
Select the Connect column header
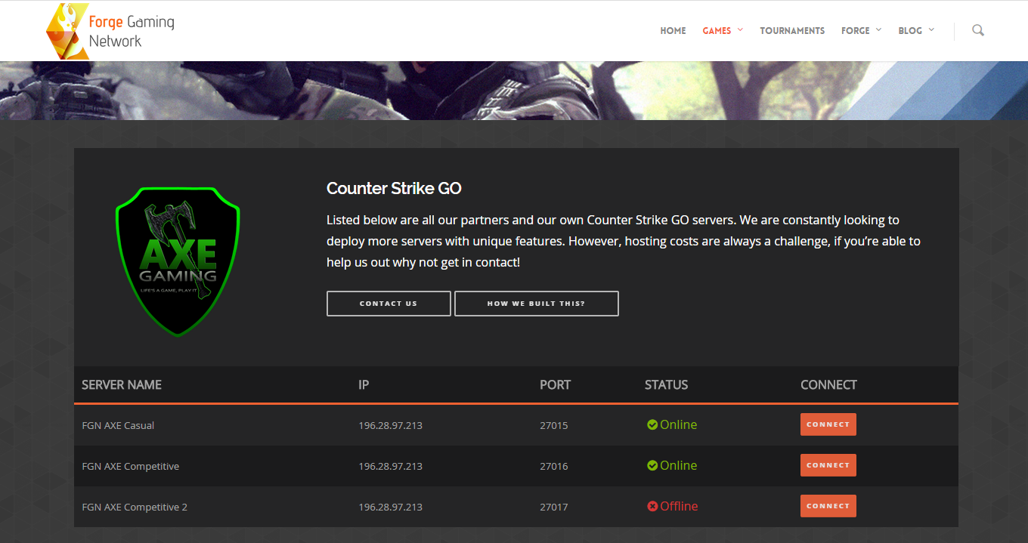pos(828,385)
